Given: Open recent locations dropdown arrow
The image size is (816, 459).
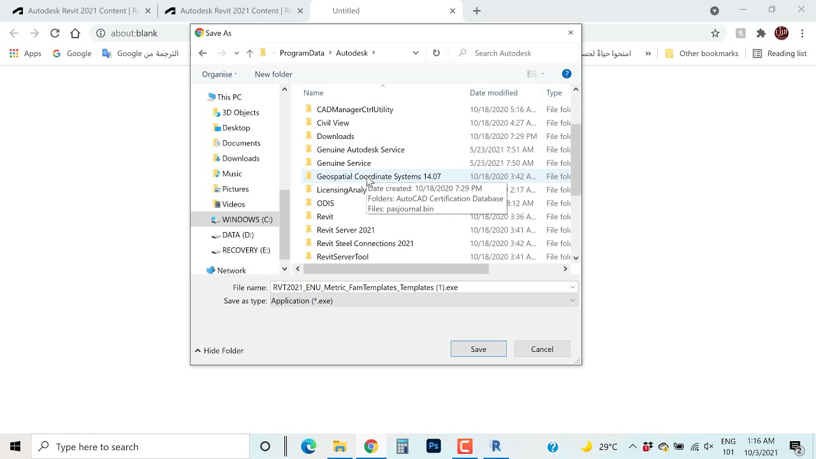Looking at the screenshot, I should point(237,53).
